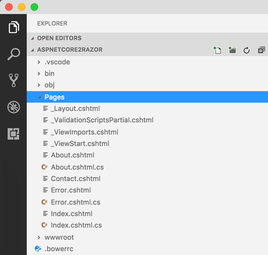
Task: Click the red close window button
Action: click(x=9, y=7)
